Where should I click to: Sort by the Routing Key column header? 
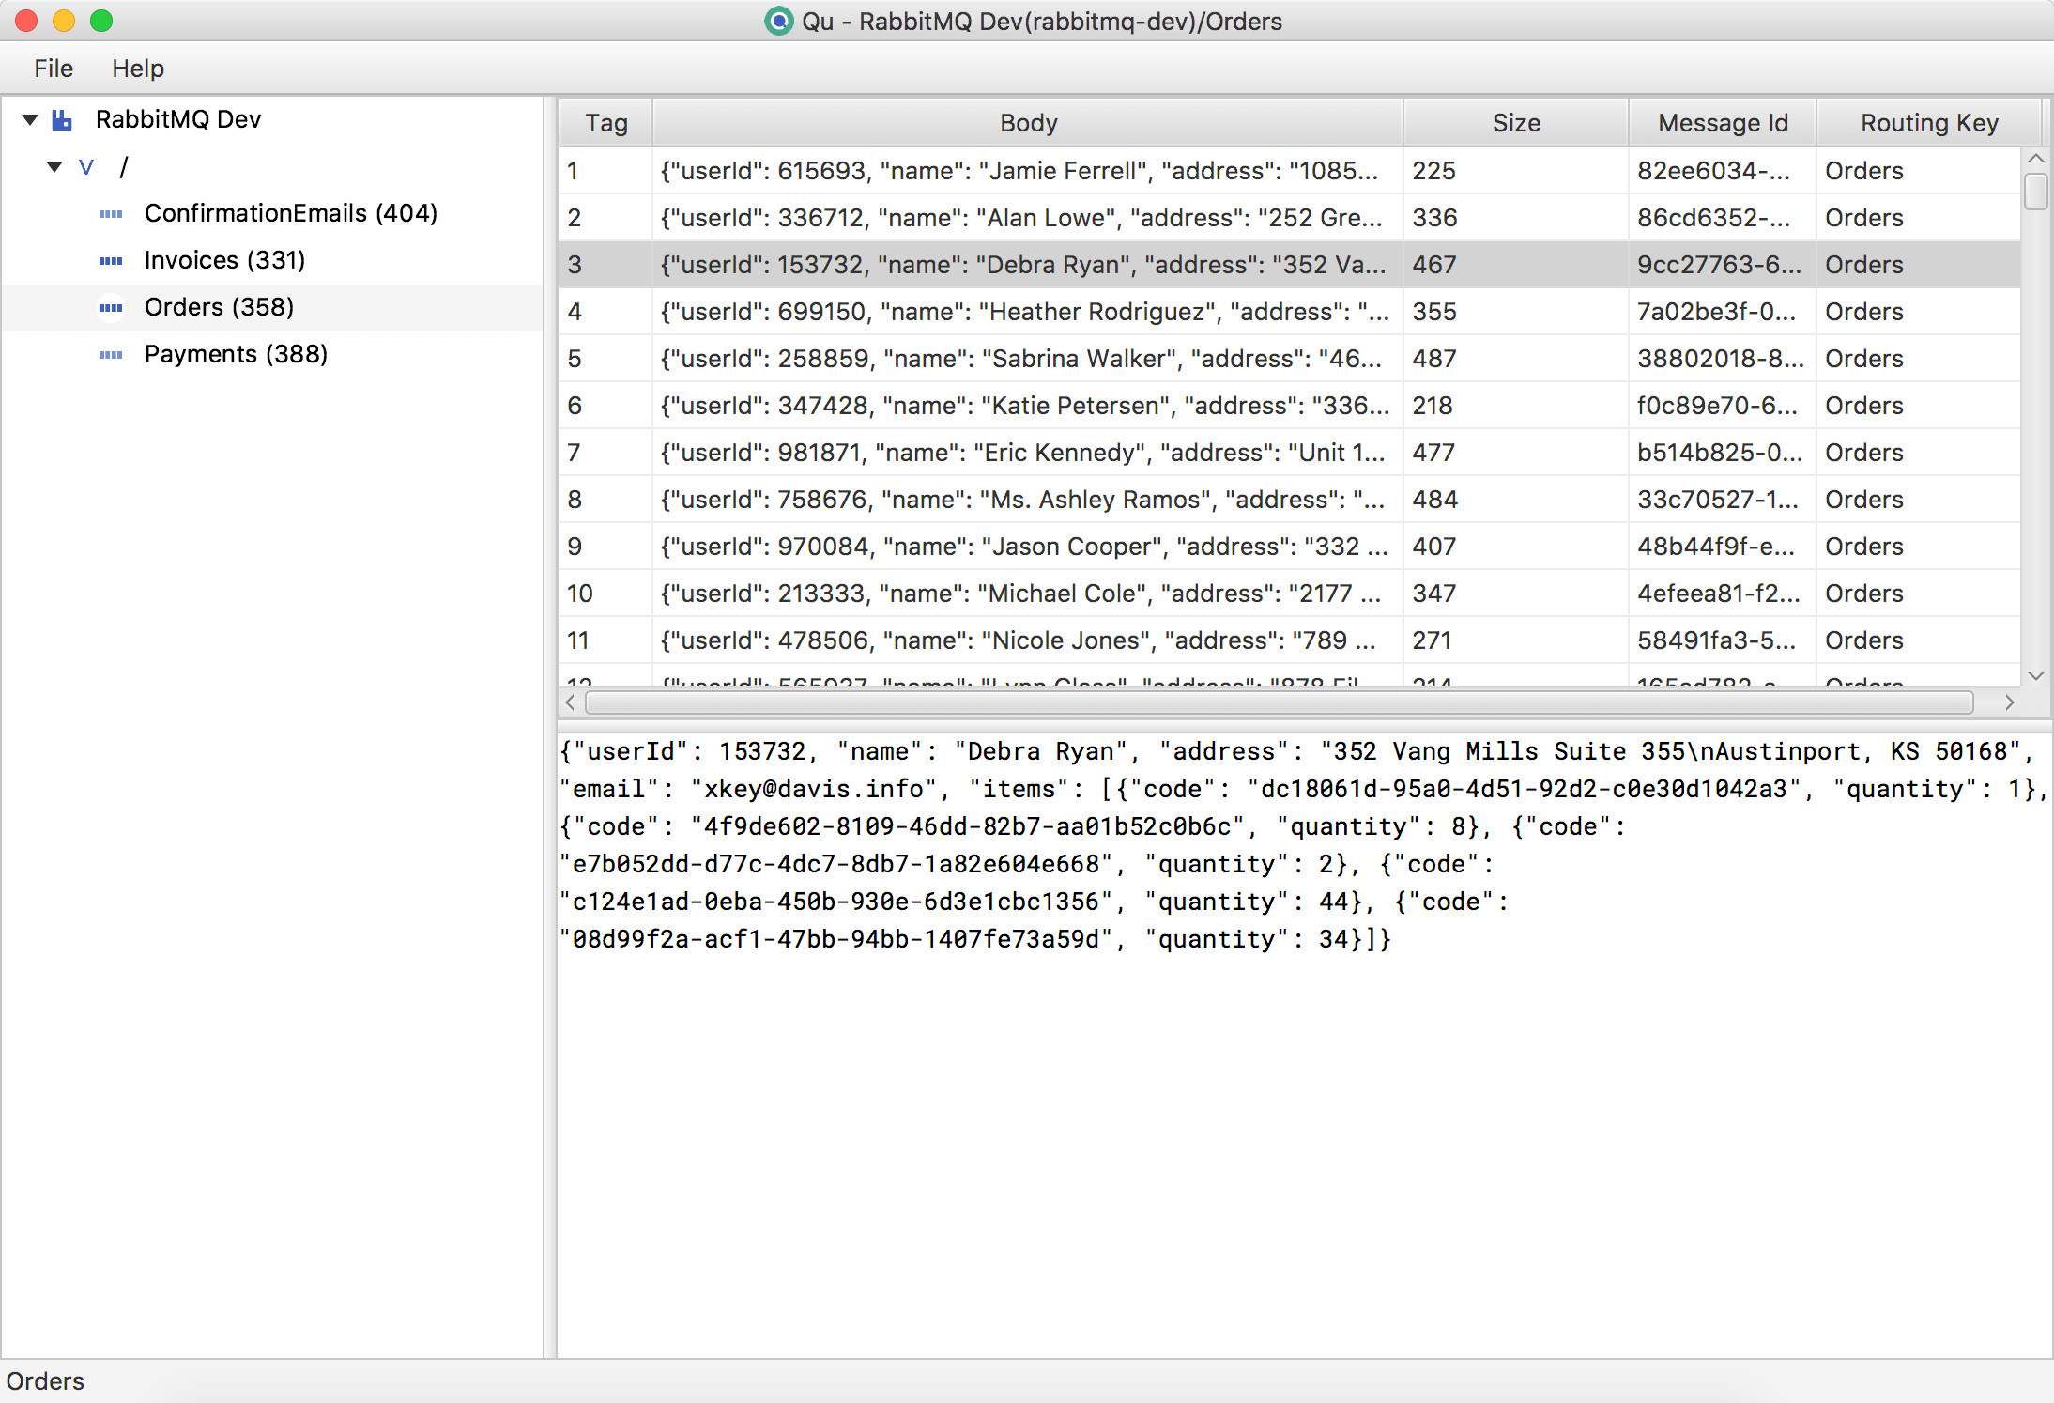(1929, 123)
